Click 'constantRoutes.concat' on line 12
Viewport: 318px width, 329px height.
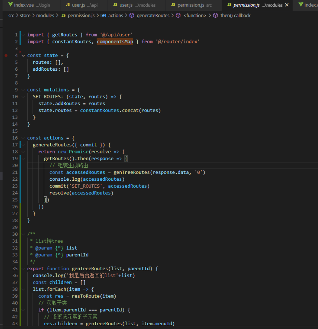(x=109, y=110)
